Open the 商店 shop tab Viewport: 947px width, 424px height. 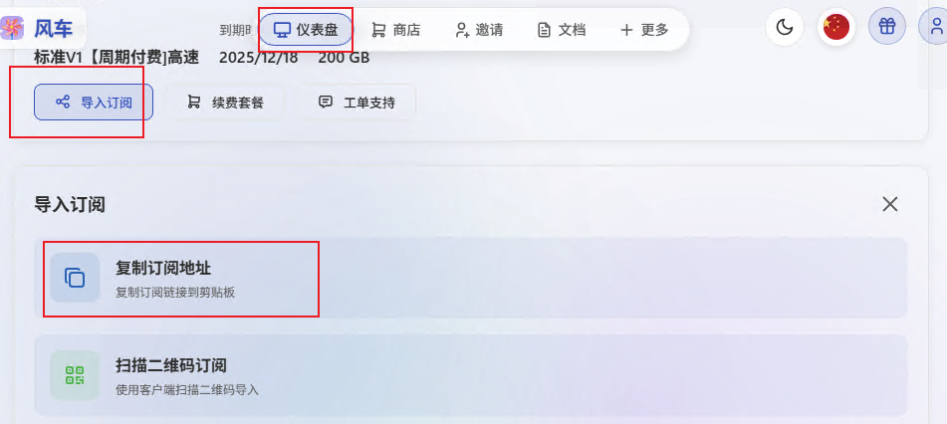[x=395, y=30]
